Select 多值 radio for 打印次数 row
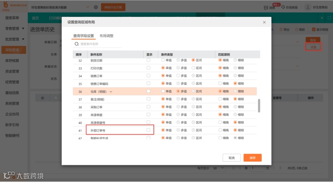 click(x=178, y=68)
